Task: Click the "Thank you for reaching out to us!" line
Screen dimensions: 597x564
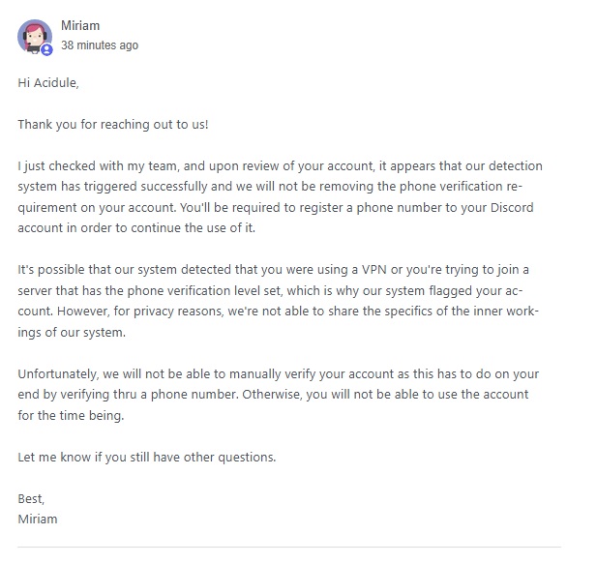Action: pos(113,125)
